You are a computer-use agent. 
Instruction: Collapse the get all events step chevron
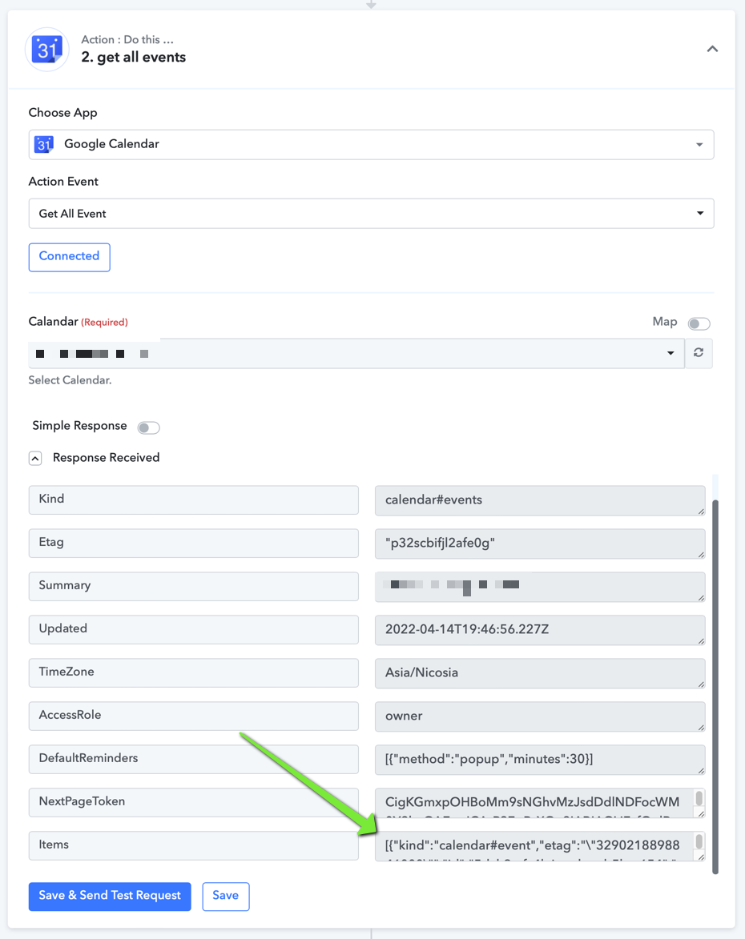pyautogui.click(x=712, y=49)
